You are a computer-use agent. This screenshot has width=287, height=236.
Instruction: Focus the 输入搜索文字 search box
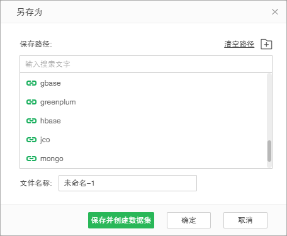pos(146,64)
